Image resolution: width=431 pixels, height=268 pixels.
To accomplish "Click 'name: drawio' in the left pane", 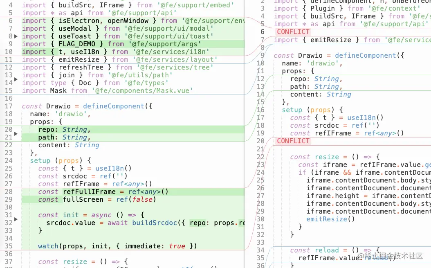I will click(60, 114).
